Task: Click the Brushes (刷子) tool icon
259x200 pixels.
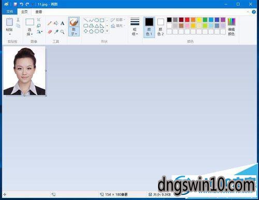Action: 74,22
